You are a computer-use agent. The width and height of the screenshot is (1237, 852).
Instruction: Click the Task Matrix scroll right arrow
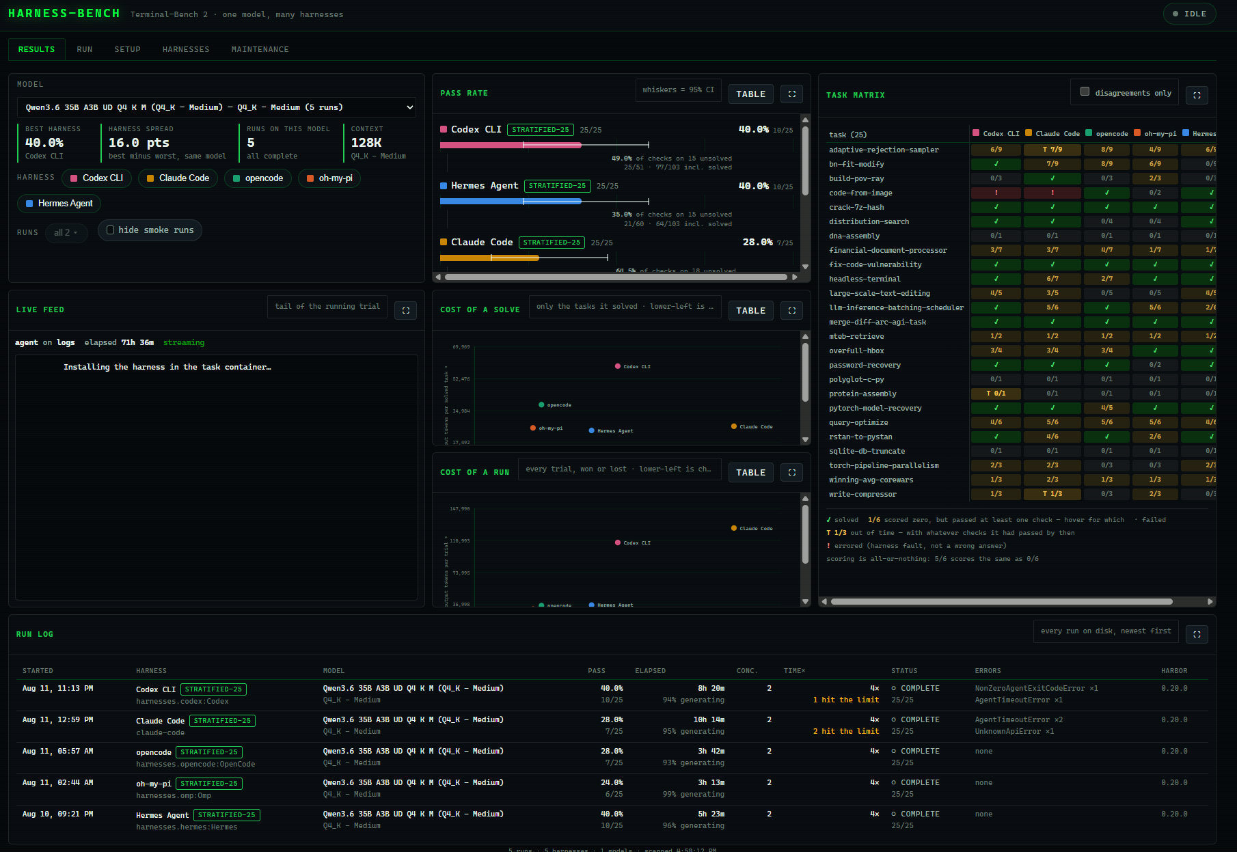click(1210, 602)
